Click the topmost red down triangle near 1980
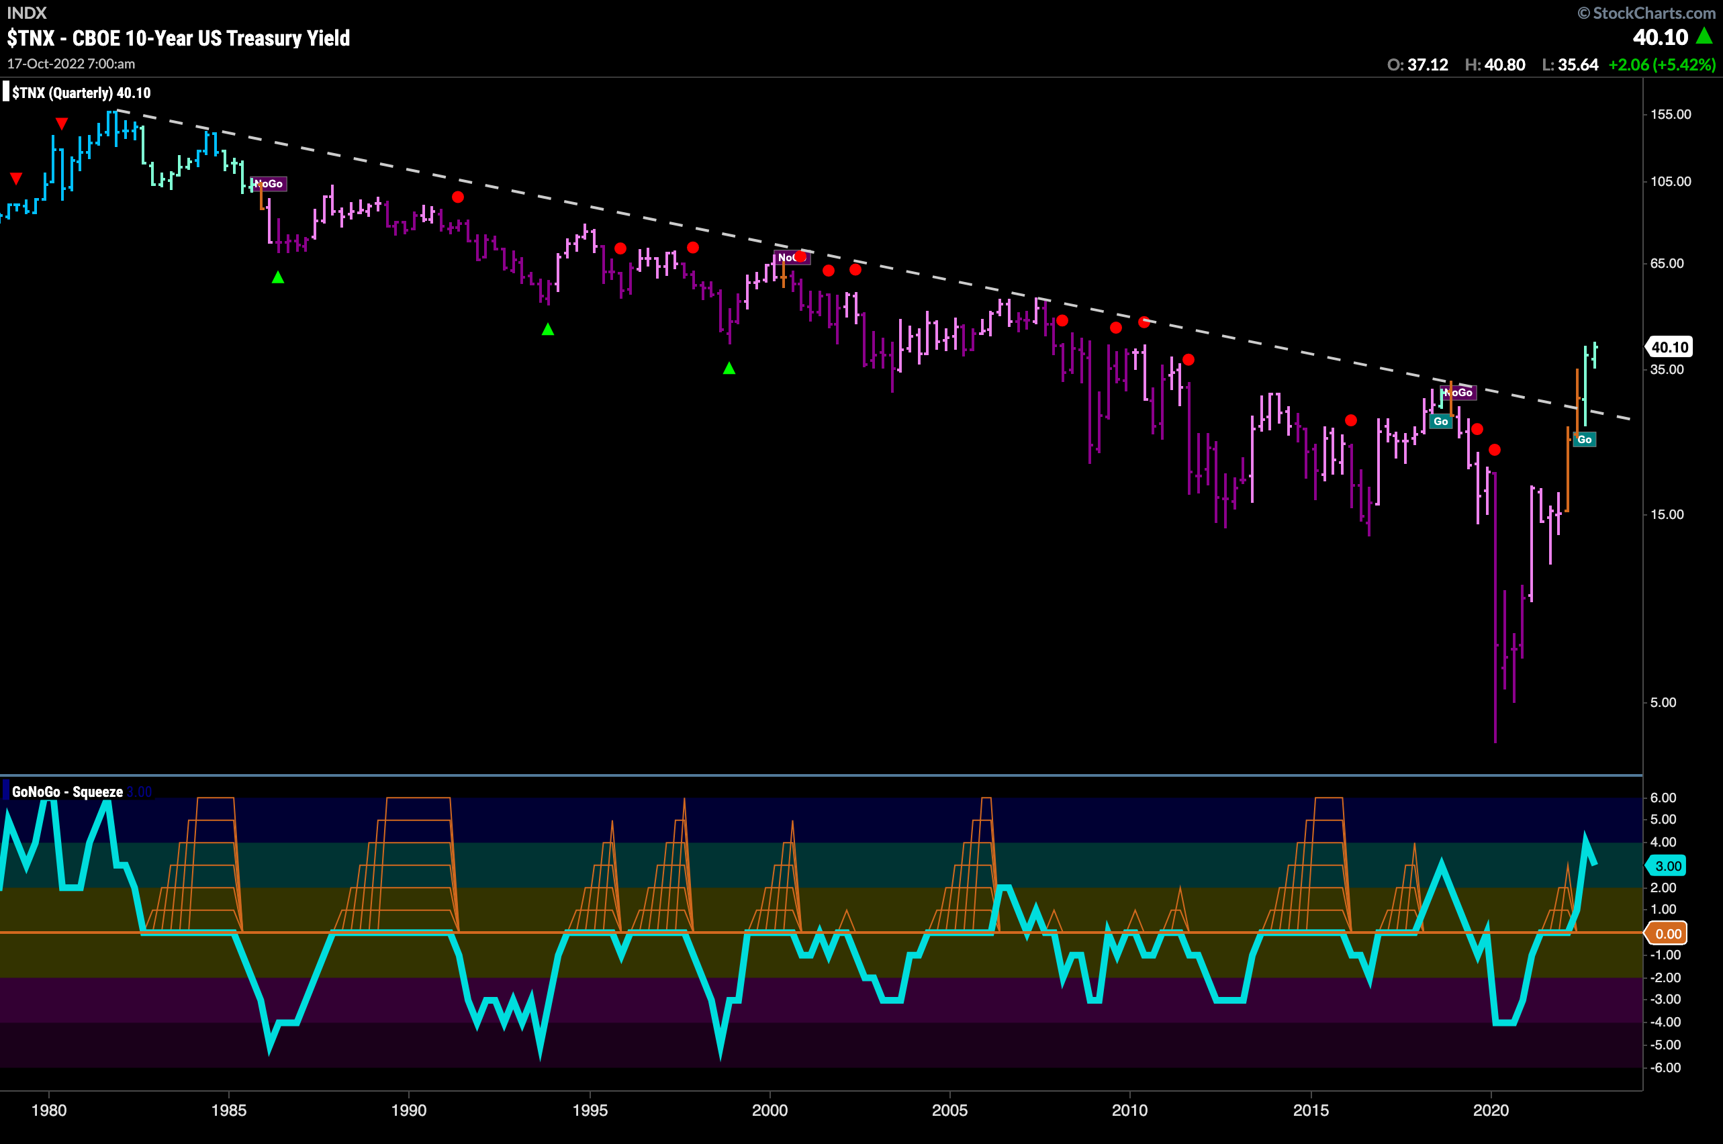Viewport: 1723px width, 1144px height. click(62, 124)
